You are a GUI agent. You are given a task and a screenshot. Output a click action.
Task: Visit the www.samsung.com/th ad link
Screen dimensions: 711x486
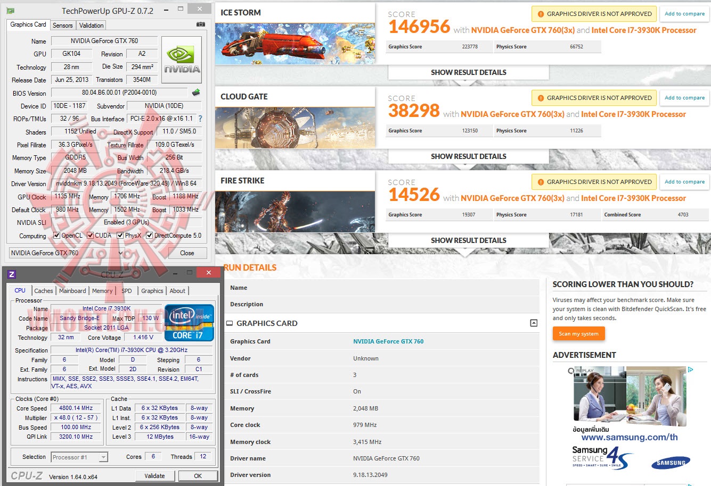[630, 438]
